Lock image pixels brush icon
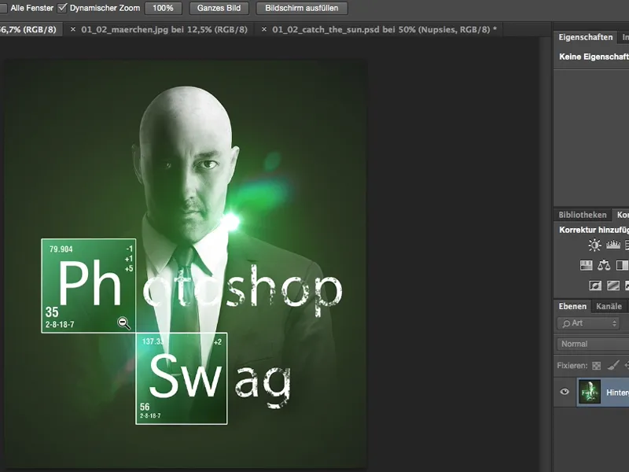The height and width of the screenshot is (472, 629). tap(614, 365)
